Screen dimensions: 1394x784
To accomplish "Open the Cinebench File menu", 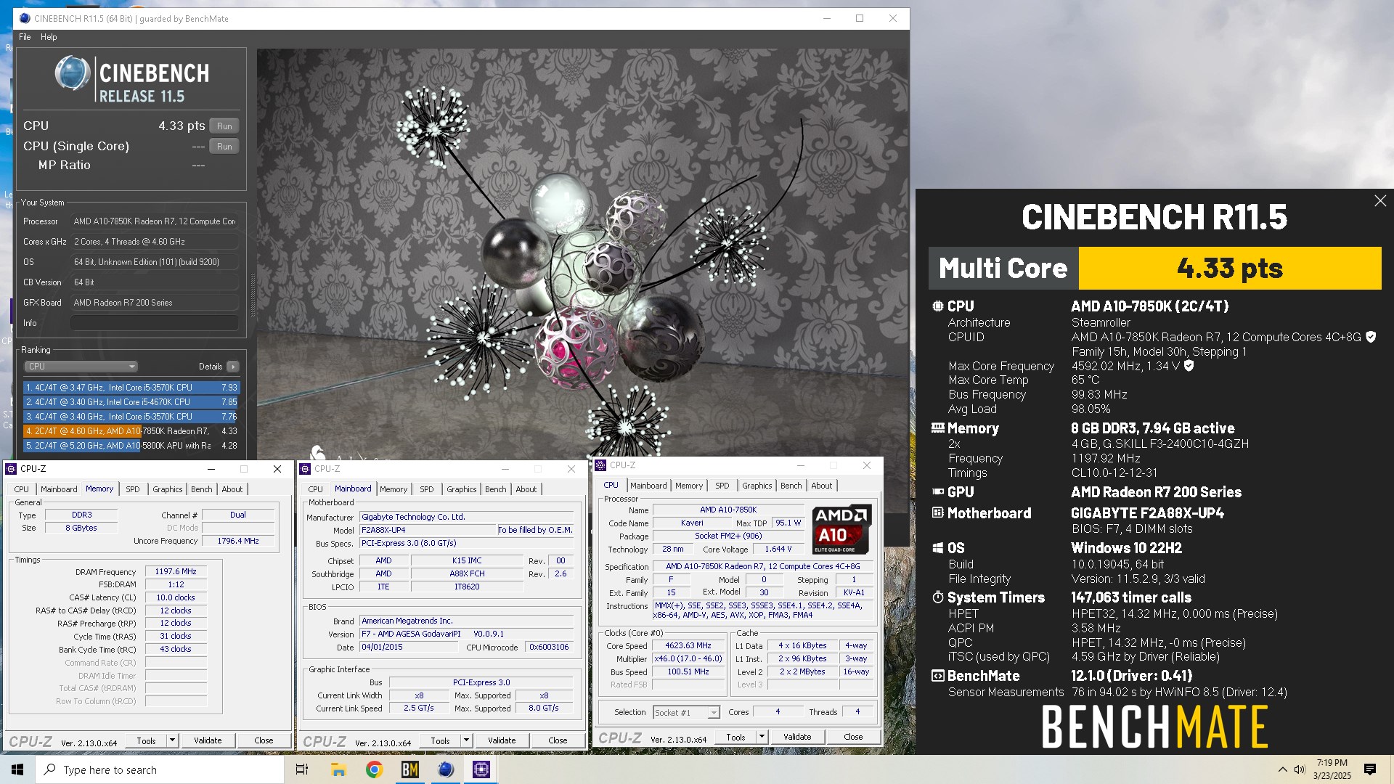I will (25, 37).
